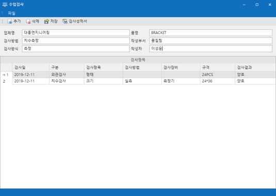Click the empty 검사장비 cell in row 1

[x=181, y=75]
